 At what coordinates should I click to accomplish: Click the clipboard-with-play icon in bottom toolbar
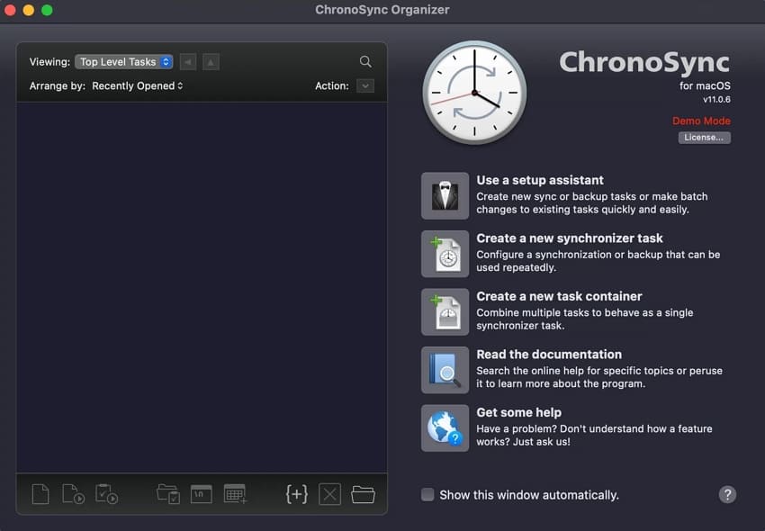(x=106, y=494)
